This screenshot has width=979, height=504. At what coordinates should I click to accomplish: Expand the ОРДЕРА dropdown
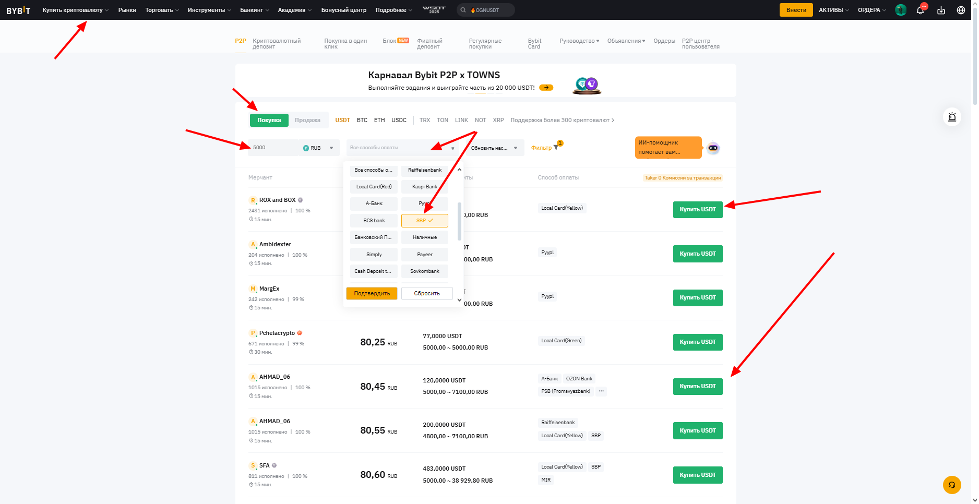(872, 10)
